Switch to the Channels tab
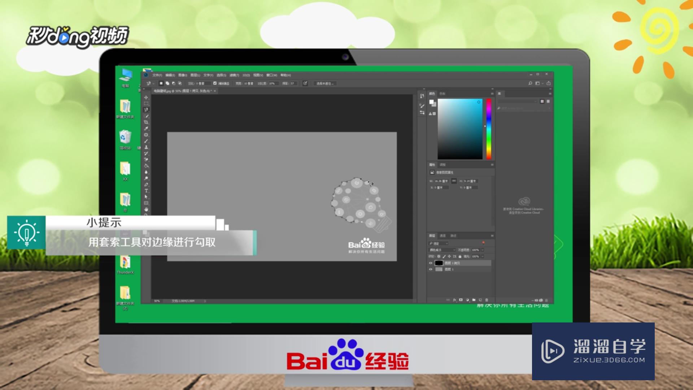Viewport: 693px width, 390px height. pos(443,236)
